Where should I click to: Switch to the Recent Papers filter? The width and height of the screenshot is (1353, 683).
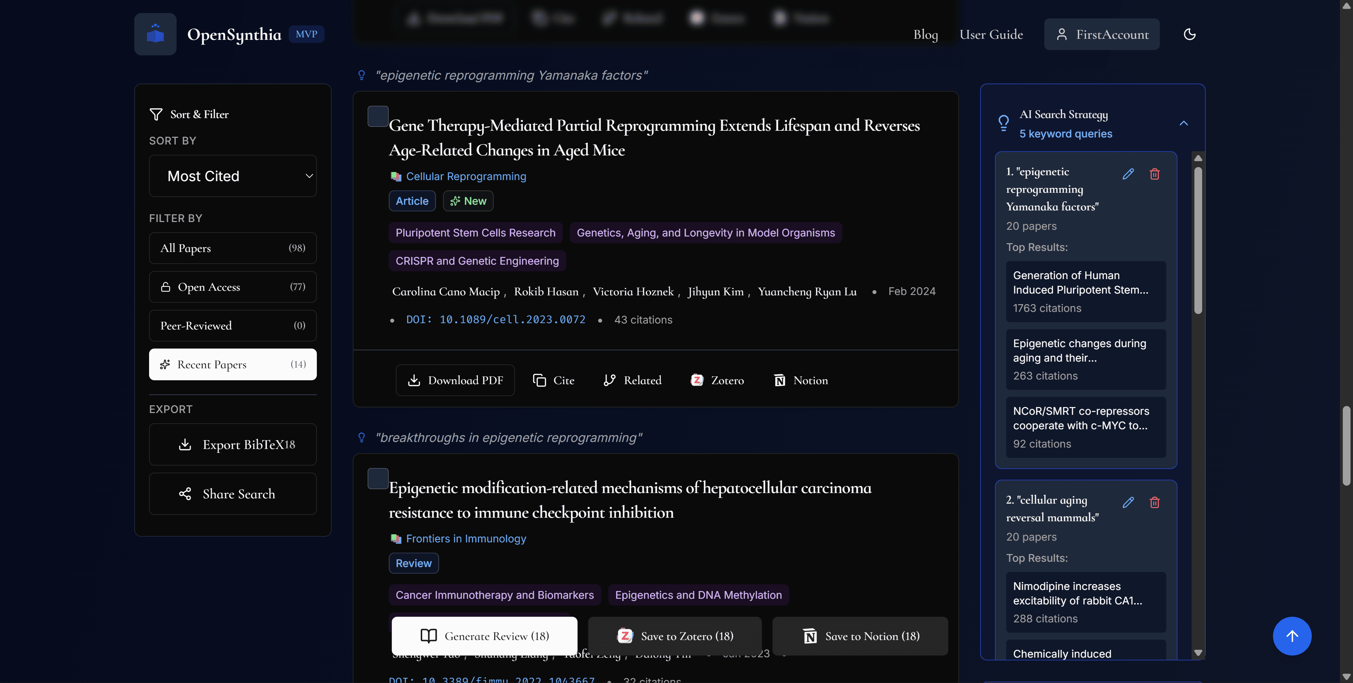coord(233,364)
